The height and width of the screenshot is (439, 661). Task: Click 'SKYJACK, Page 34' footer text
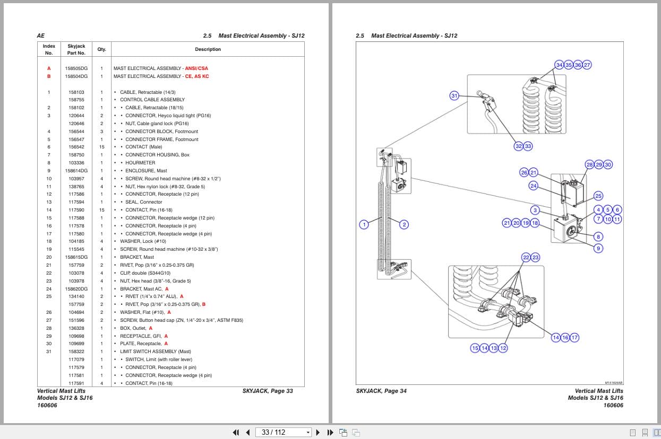381,391
